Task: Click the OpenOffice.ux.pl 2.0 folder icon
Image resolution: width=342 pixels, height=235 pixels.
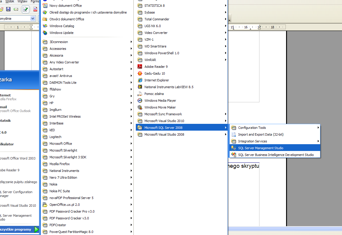Action: (x=45, y=205)
